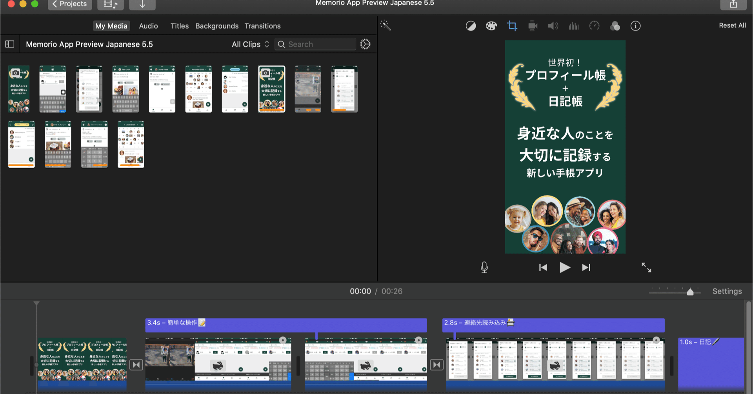Adjust the timeline zoom slider
This screenshot has height=394, width=753.
[x=690, y=292]
